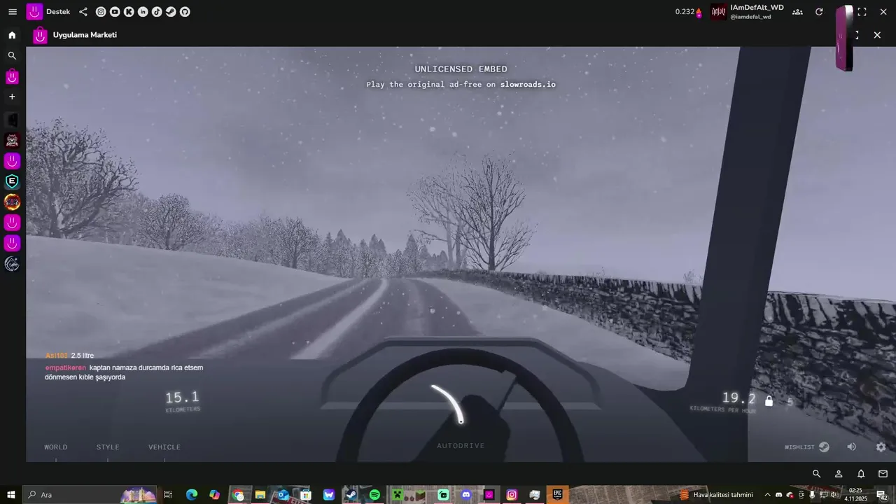Open search in the left sidebar
The height and width of the screenshot is (504, 896).
[x=12, y=55]
